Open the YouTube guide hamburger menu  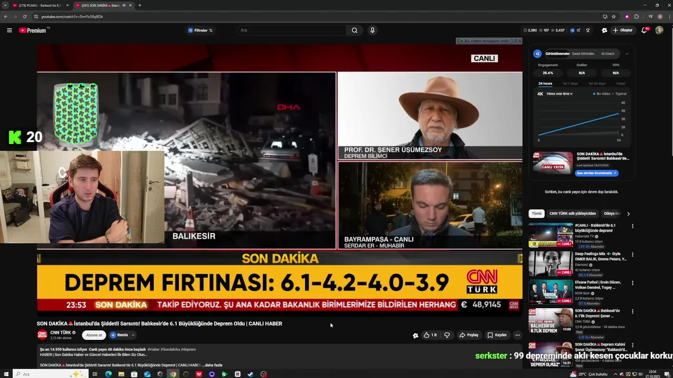(9, 30)
